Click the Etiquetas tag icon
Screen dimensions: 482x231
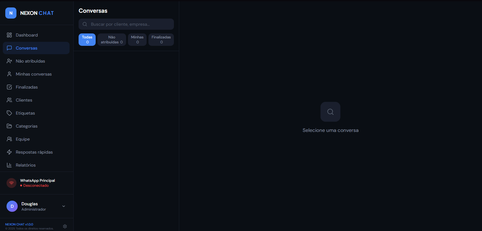9,113
